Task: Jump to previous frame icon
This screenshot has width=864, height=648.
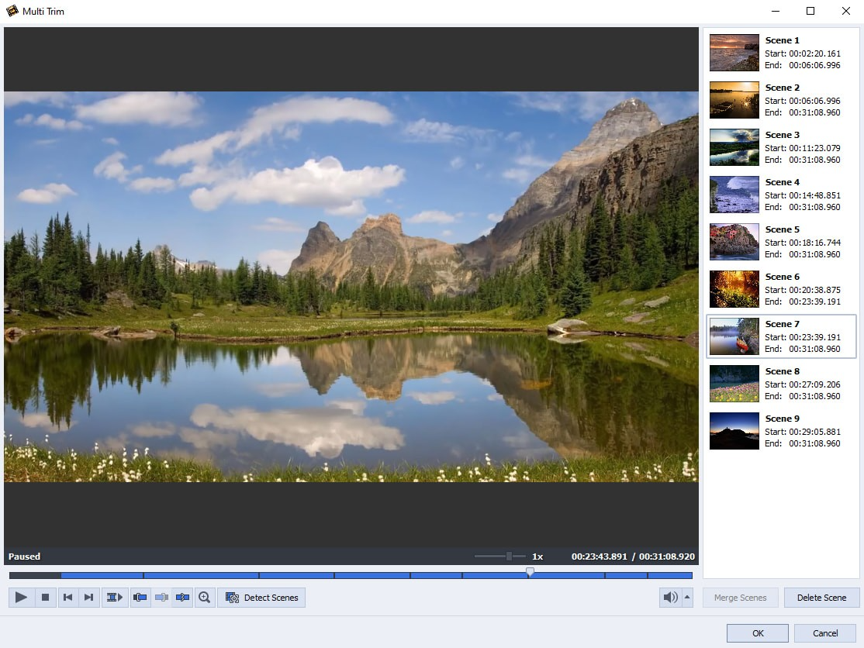Action: click(x=67, y=597)
